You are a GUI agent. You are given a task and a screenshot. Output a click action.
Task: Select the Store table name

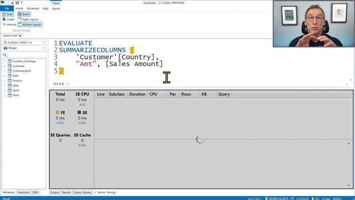point(16,95)
